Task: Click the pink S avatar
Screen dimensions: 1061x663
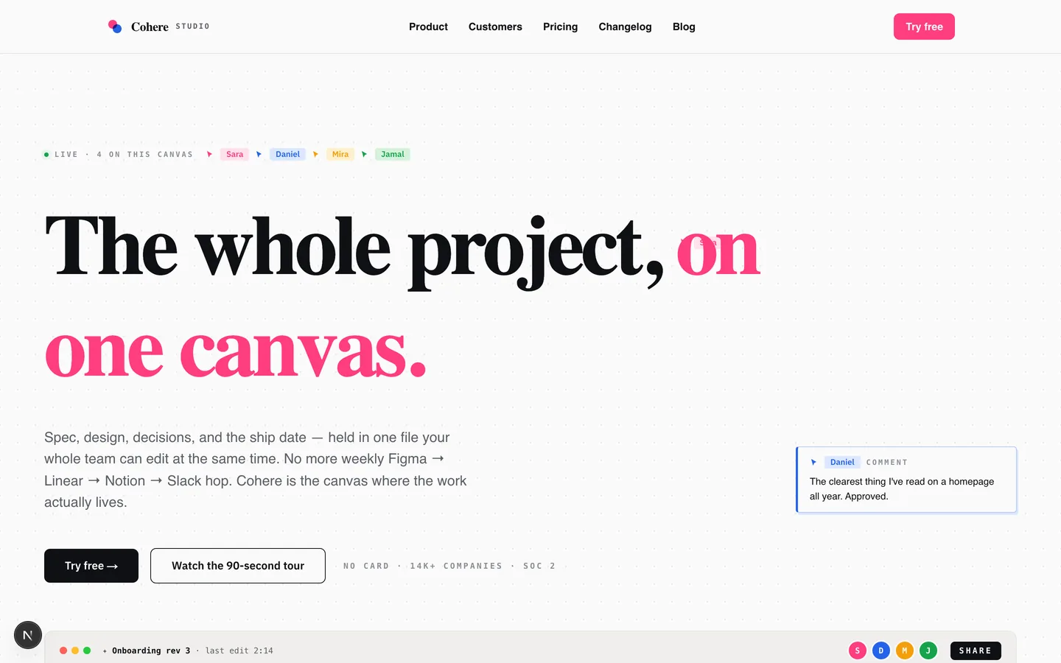Action: [857, 650]
